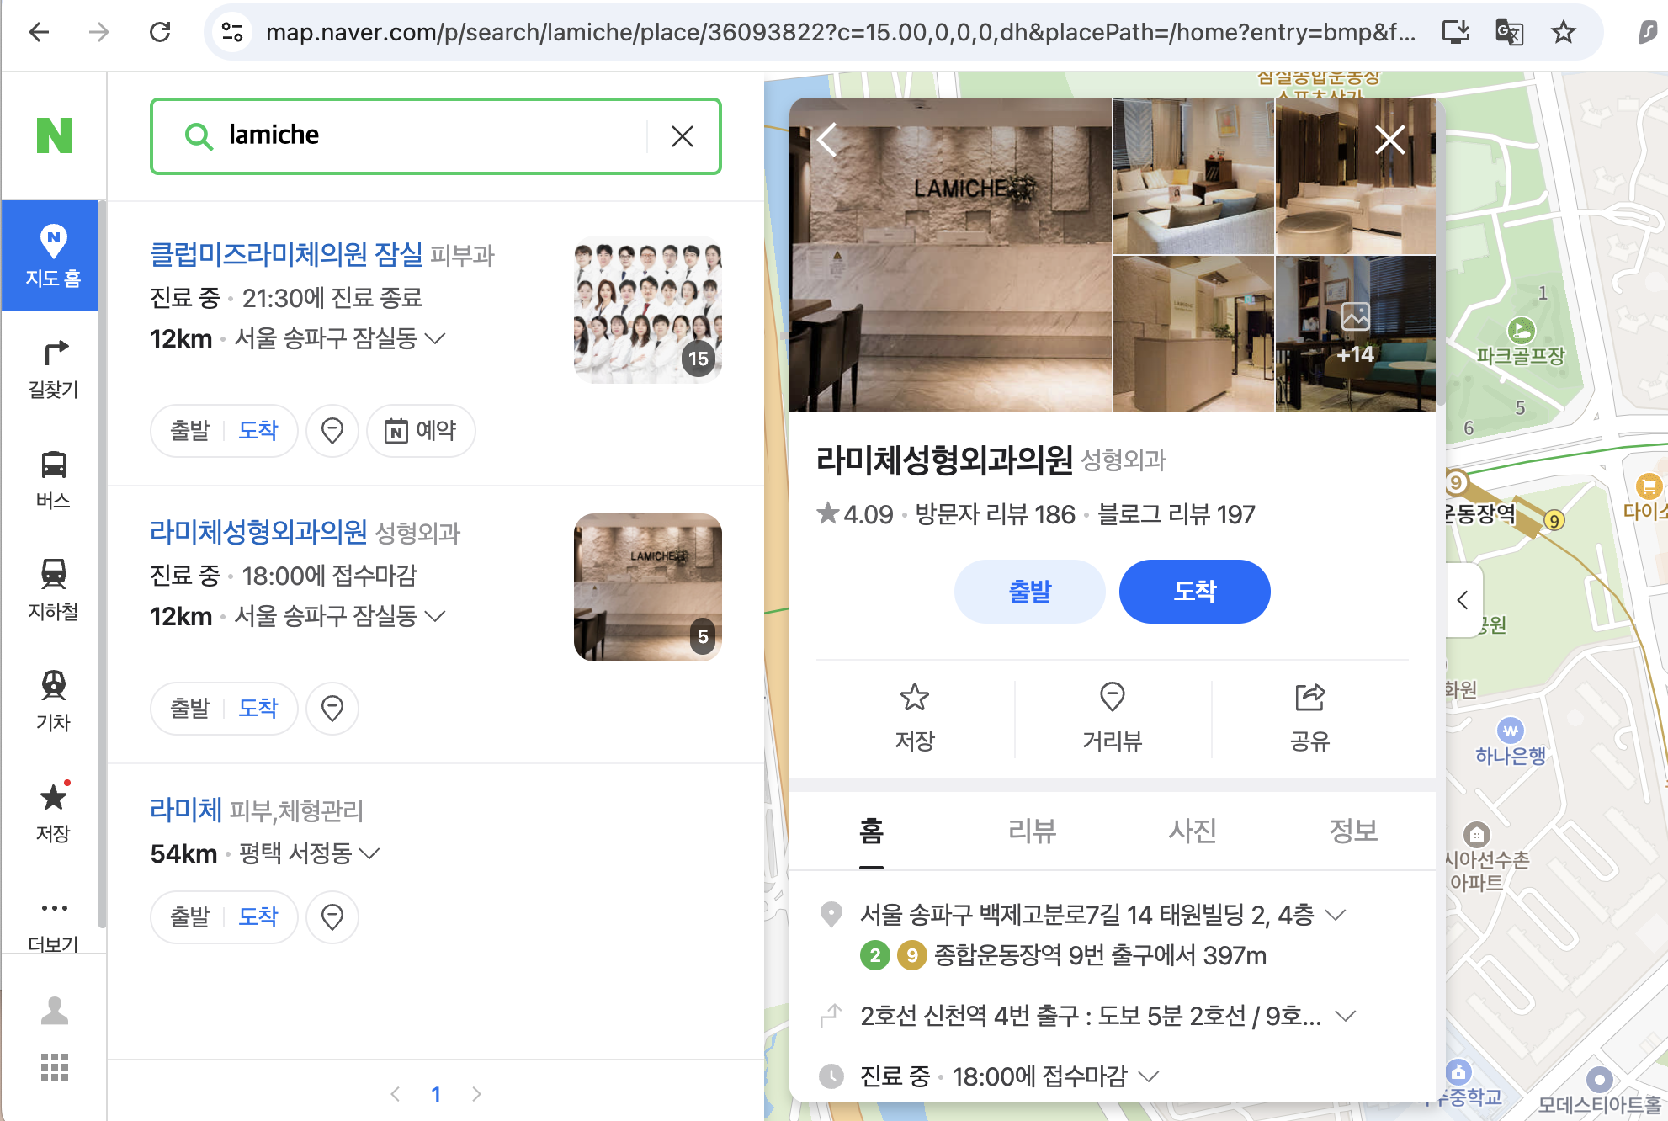Save 라미체 평택 result with pin icon
The width and height of the screenshot is (1668, 1121).
point(332,917)
